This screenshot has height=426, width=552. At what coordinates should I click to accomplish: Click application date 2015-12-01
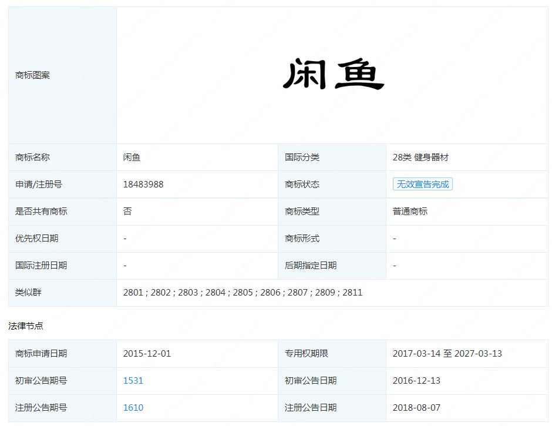coord(147,353)
